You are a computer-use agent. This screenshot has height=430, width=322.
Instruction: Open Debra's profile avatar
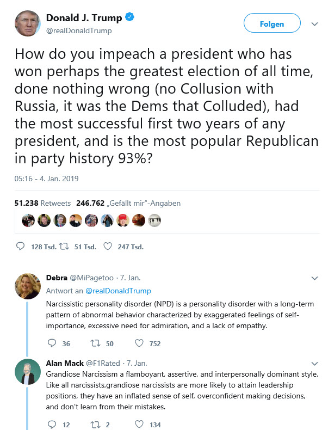pos(27,286)
